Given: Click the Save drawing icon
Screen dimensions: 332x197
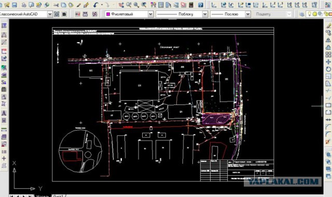Looking at the screenshot, I should point(14,5).
